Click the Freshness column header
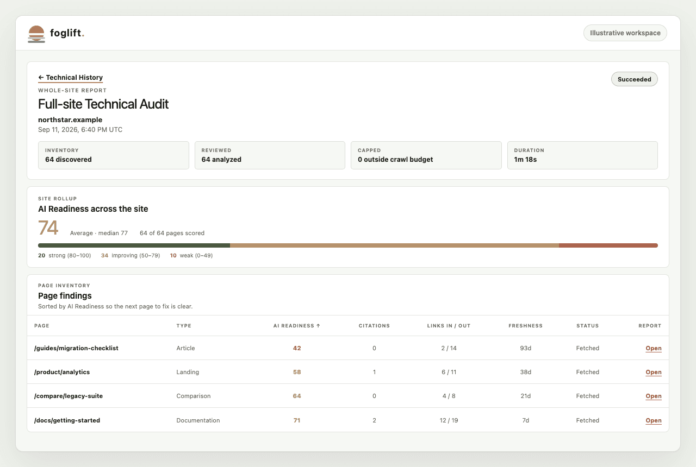 click(525, 326)
